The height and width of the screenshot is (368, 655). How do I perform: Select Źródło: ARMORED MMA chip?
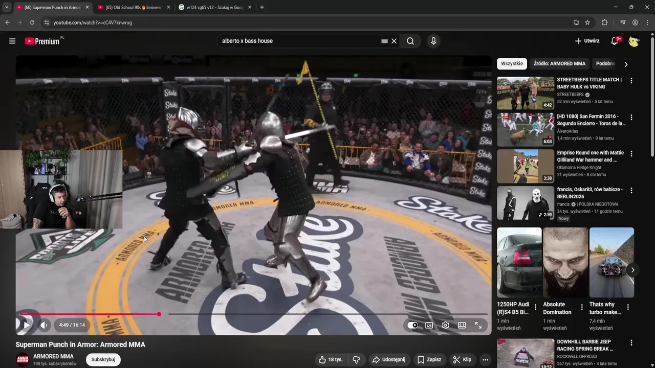559,64
